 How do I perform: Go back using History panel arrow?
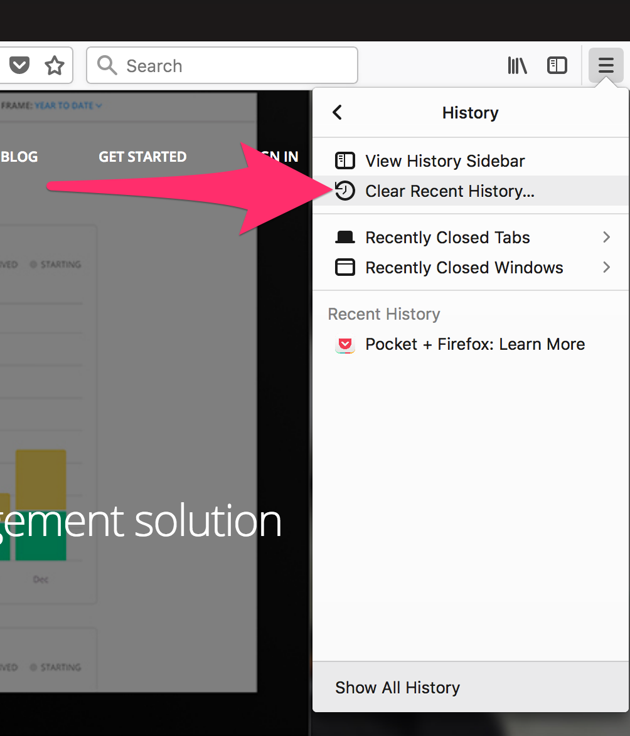[x=338, y=112]
